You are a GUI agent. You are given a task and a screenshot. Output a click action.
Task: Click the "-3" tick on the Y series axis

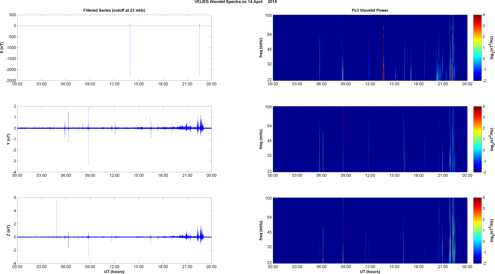point(14,161)
